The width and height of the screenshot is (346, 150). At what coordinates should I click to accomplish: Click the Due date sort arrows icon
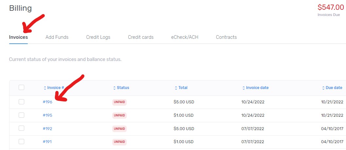click(323, 88)
